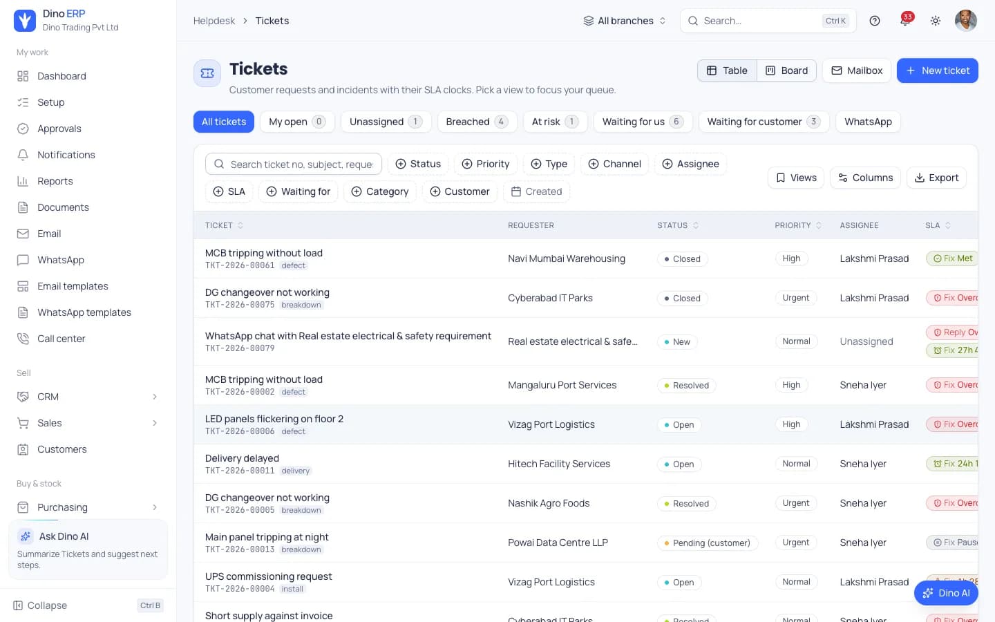This screenshot has width=995, height=622.
Task: Open the notification bell with badge 33
Action: coord(905,21)
